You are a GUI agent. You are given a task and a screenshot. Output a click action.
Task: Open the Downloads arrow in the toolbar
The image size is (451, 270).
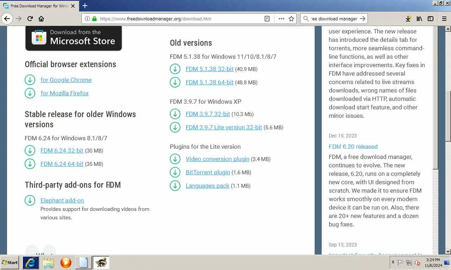click(408, 19)
